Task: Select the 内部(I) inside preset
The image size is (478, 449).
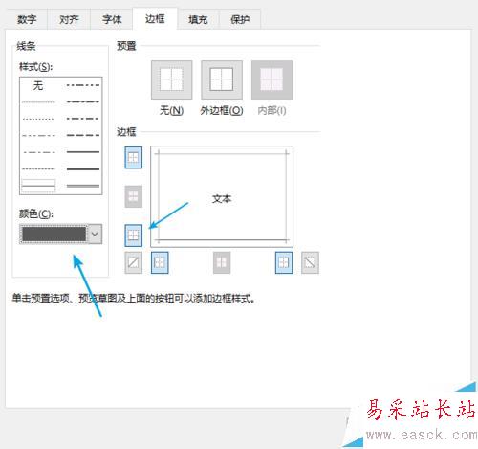Action: (x=272, y=80)
